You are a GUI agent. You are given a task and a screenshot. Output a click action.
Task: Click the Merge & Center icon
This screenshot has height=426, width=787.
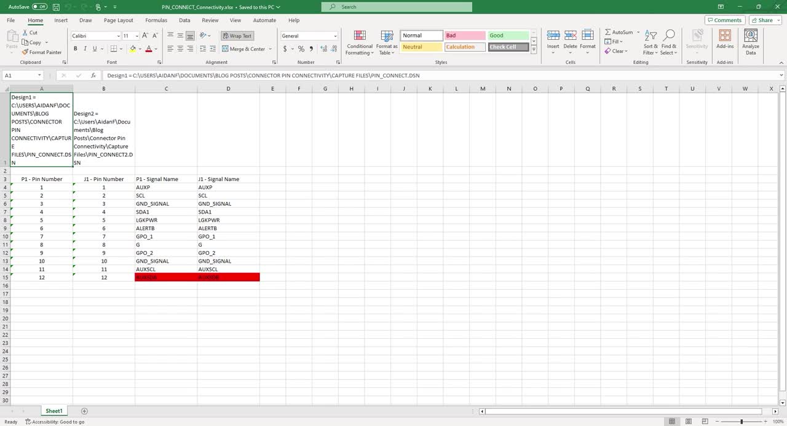coord(226,49)
